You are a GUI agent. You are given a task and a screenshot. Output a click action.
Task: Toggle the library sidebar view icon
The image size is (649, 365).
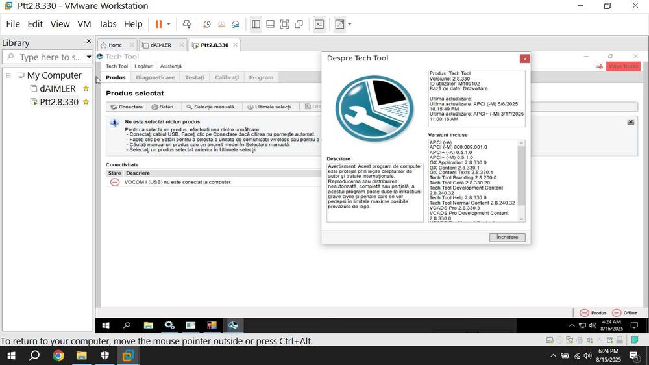[x=256, y=24]
